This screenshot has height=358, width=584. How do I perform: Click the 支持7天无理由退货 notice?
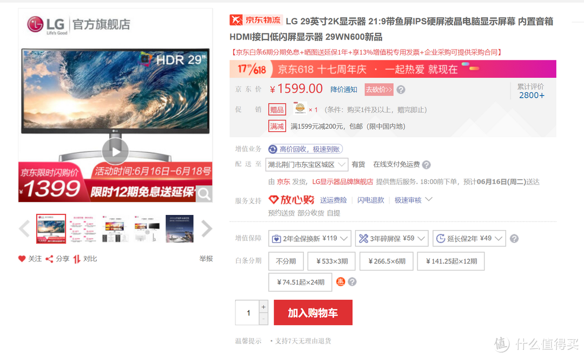(x=303, y=341)
